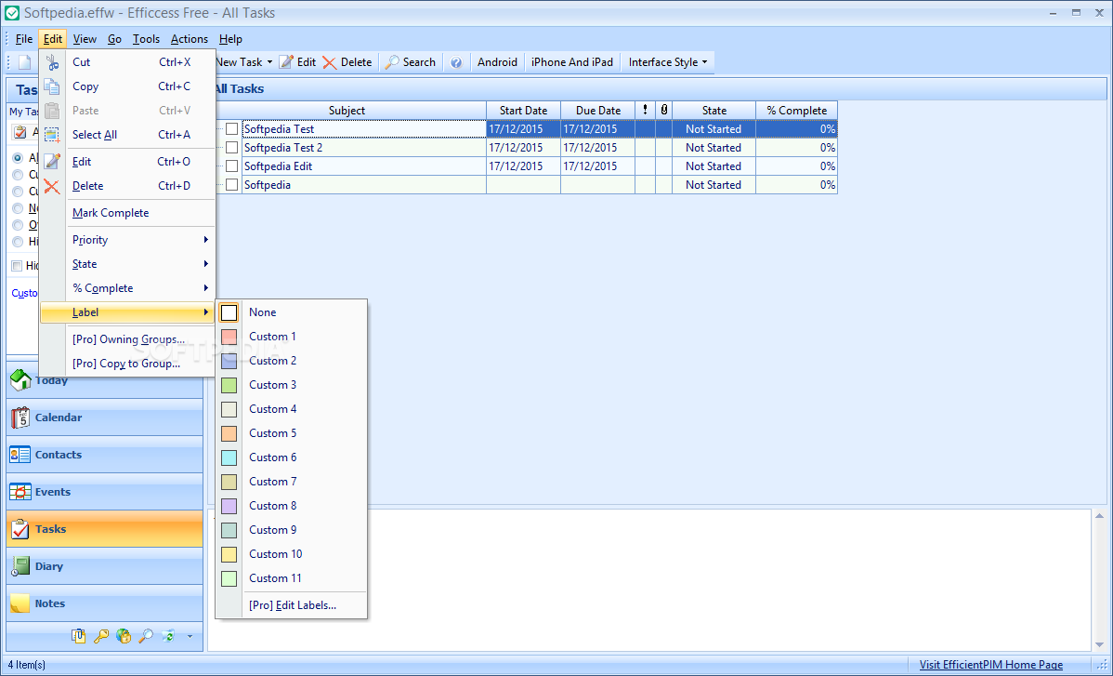
Task: Check the Softpedia Test 2 task checkbox
Action: click(232, 148)
